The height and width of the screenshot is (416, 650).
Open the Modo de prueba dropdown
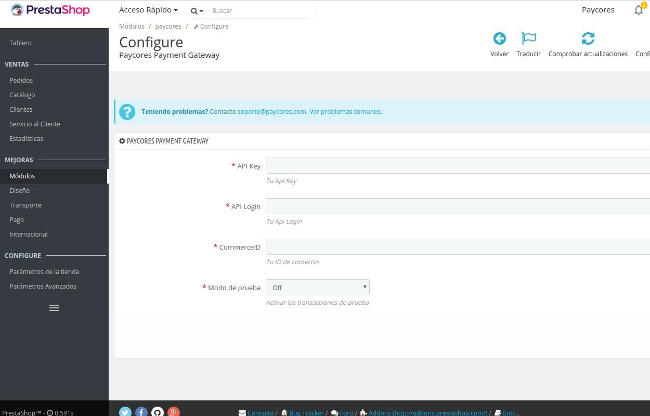(318, 288)
